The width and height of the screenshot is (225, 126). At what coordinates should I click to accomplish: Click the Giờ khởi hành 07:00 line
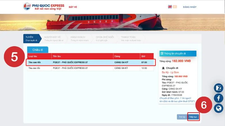(173, 92)
